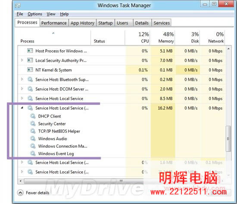
Task: Click the DCOM Server service host gear icon
Action: pos(30,89)
